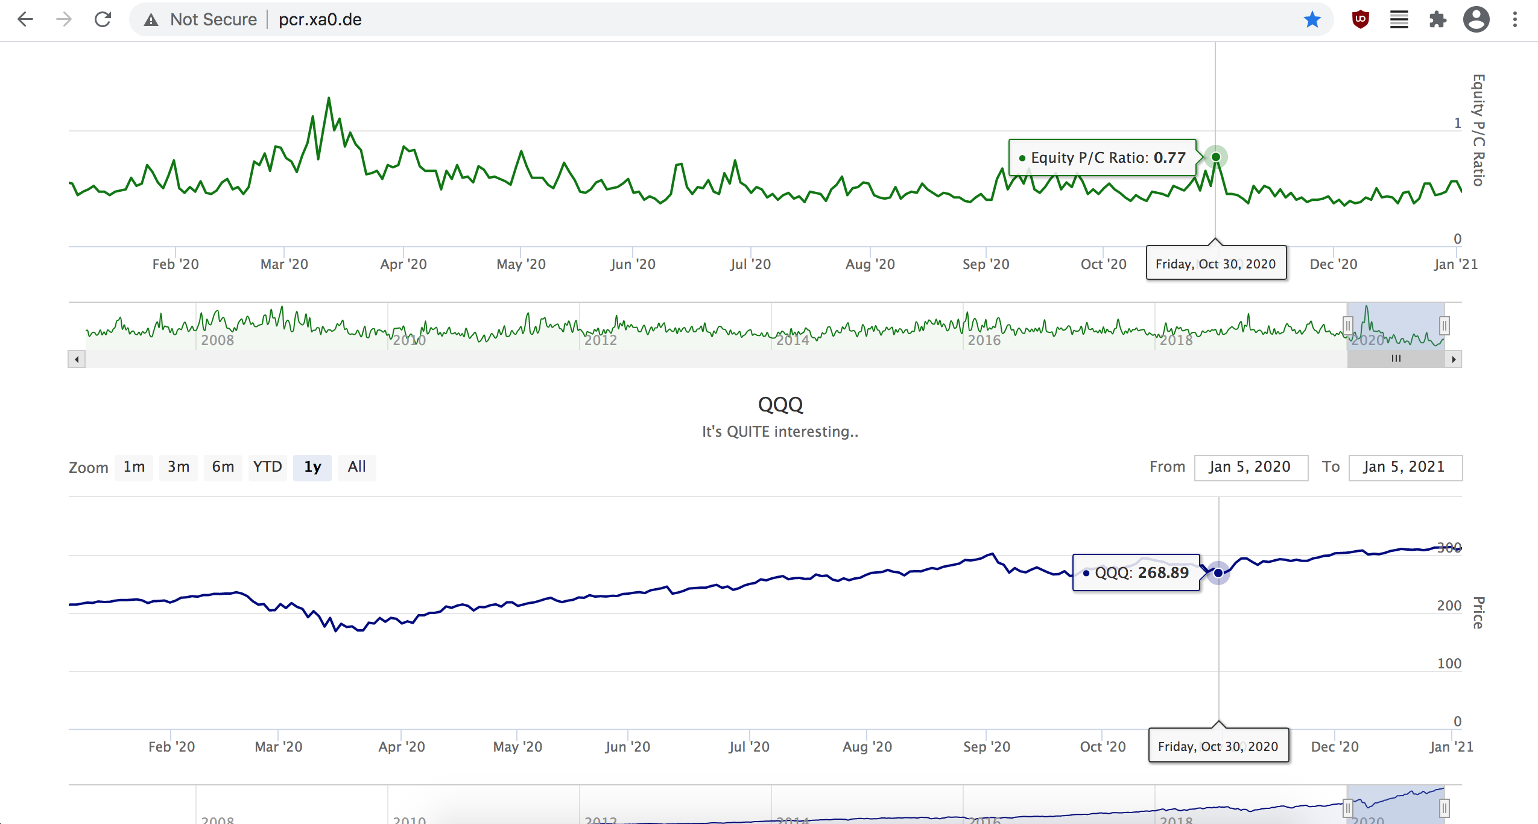Image resolution: width=1538 pixels, height=824 pixels.
Task: Open the stacked lines extension icon
Action: 1399,19
